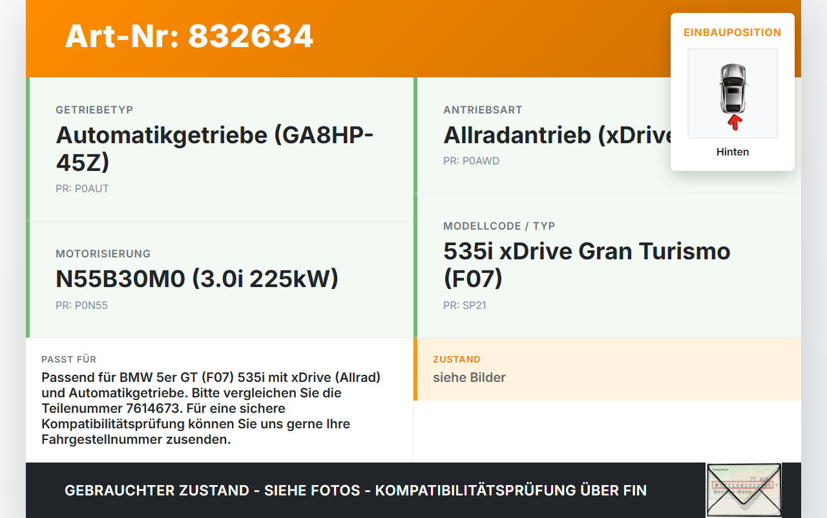This screenshot has height=518, width=827.
Task: Click the 'PASST FÜR' label
Action: coord(68,359)
